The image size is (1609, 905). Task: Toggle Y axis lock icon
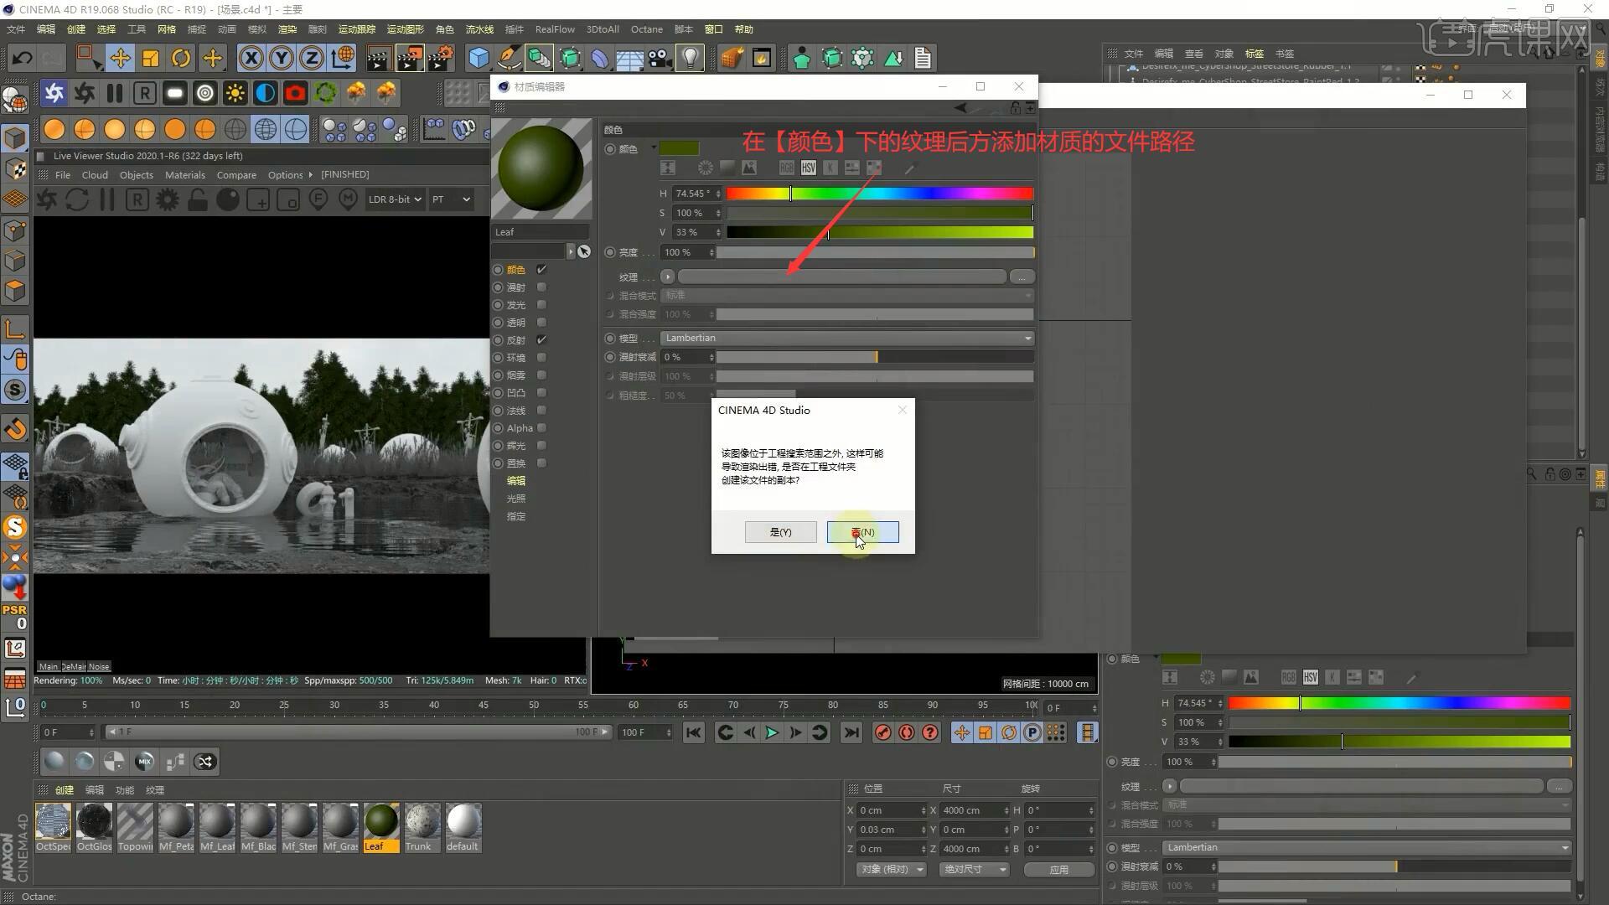tap(282, 58)
